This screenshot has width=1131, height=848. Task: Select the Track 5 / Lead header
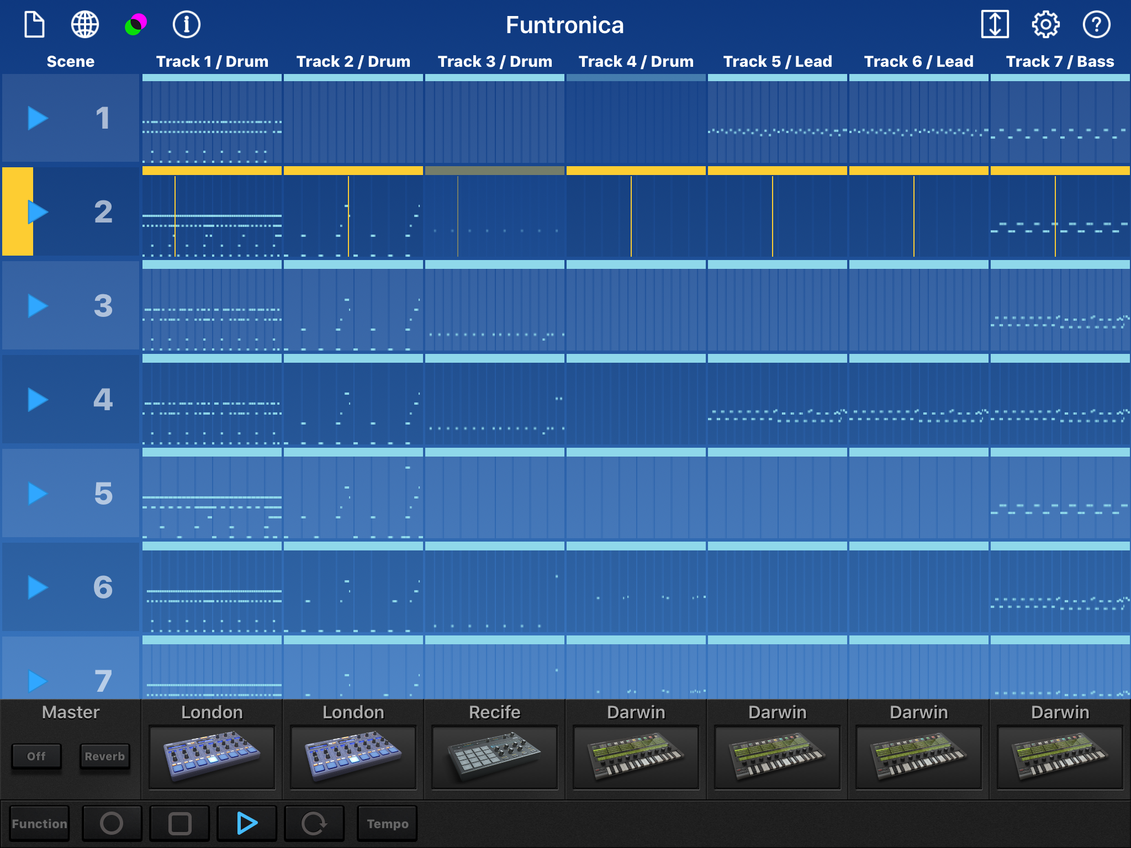click(778, 61)
